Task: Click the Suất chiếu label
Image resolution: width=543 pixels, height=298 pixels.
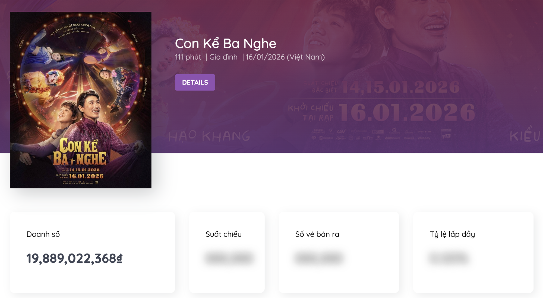Action: (223, 234)
